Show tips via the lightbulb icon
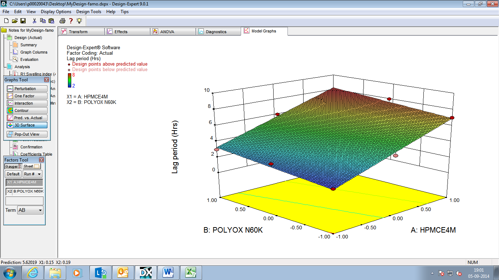This screenshot has height=280, width=499. tap(79, 21)
